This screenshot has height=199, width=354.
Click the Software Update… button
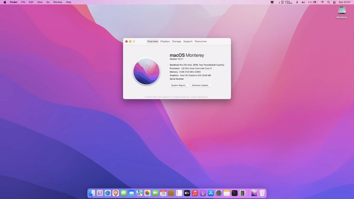(x=201, y=85)
